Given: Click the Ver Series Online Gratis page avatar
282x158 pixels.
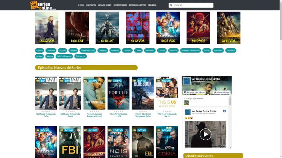Looking at the screenshot, I should click(x=186, y=81).
